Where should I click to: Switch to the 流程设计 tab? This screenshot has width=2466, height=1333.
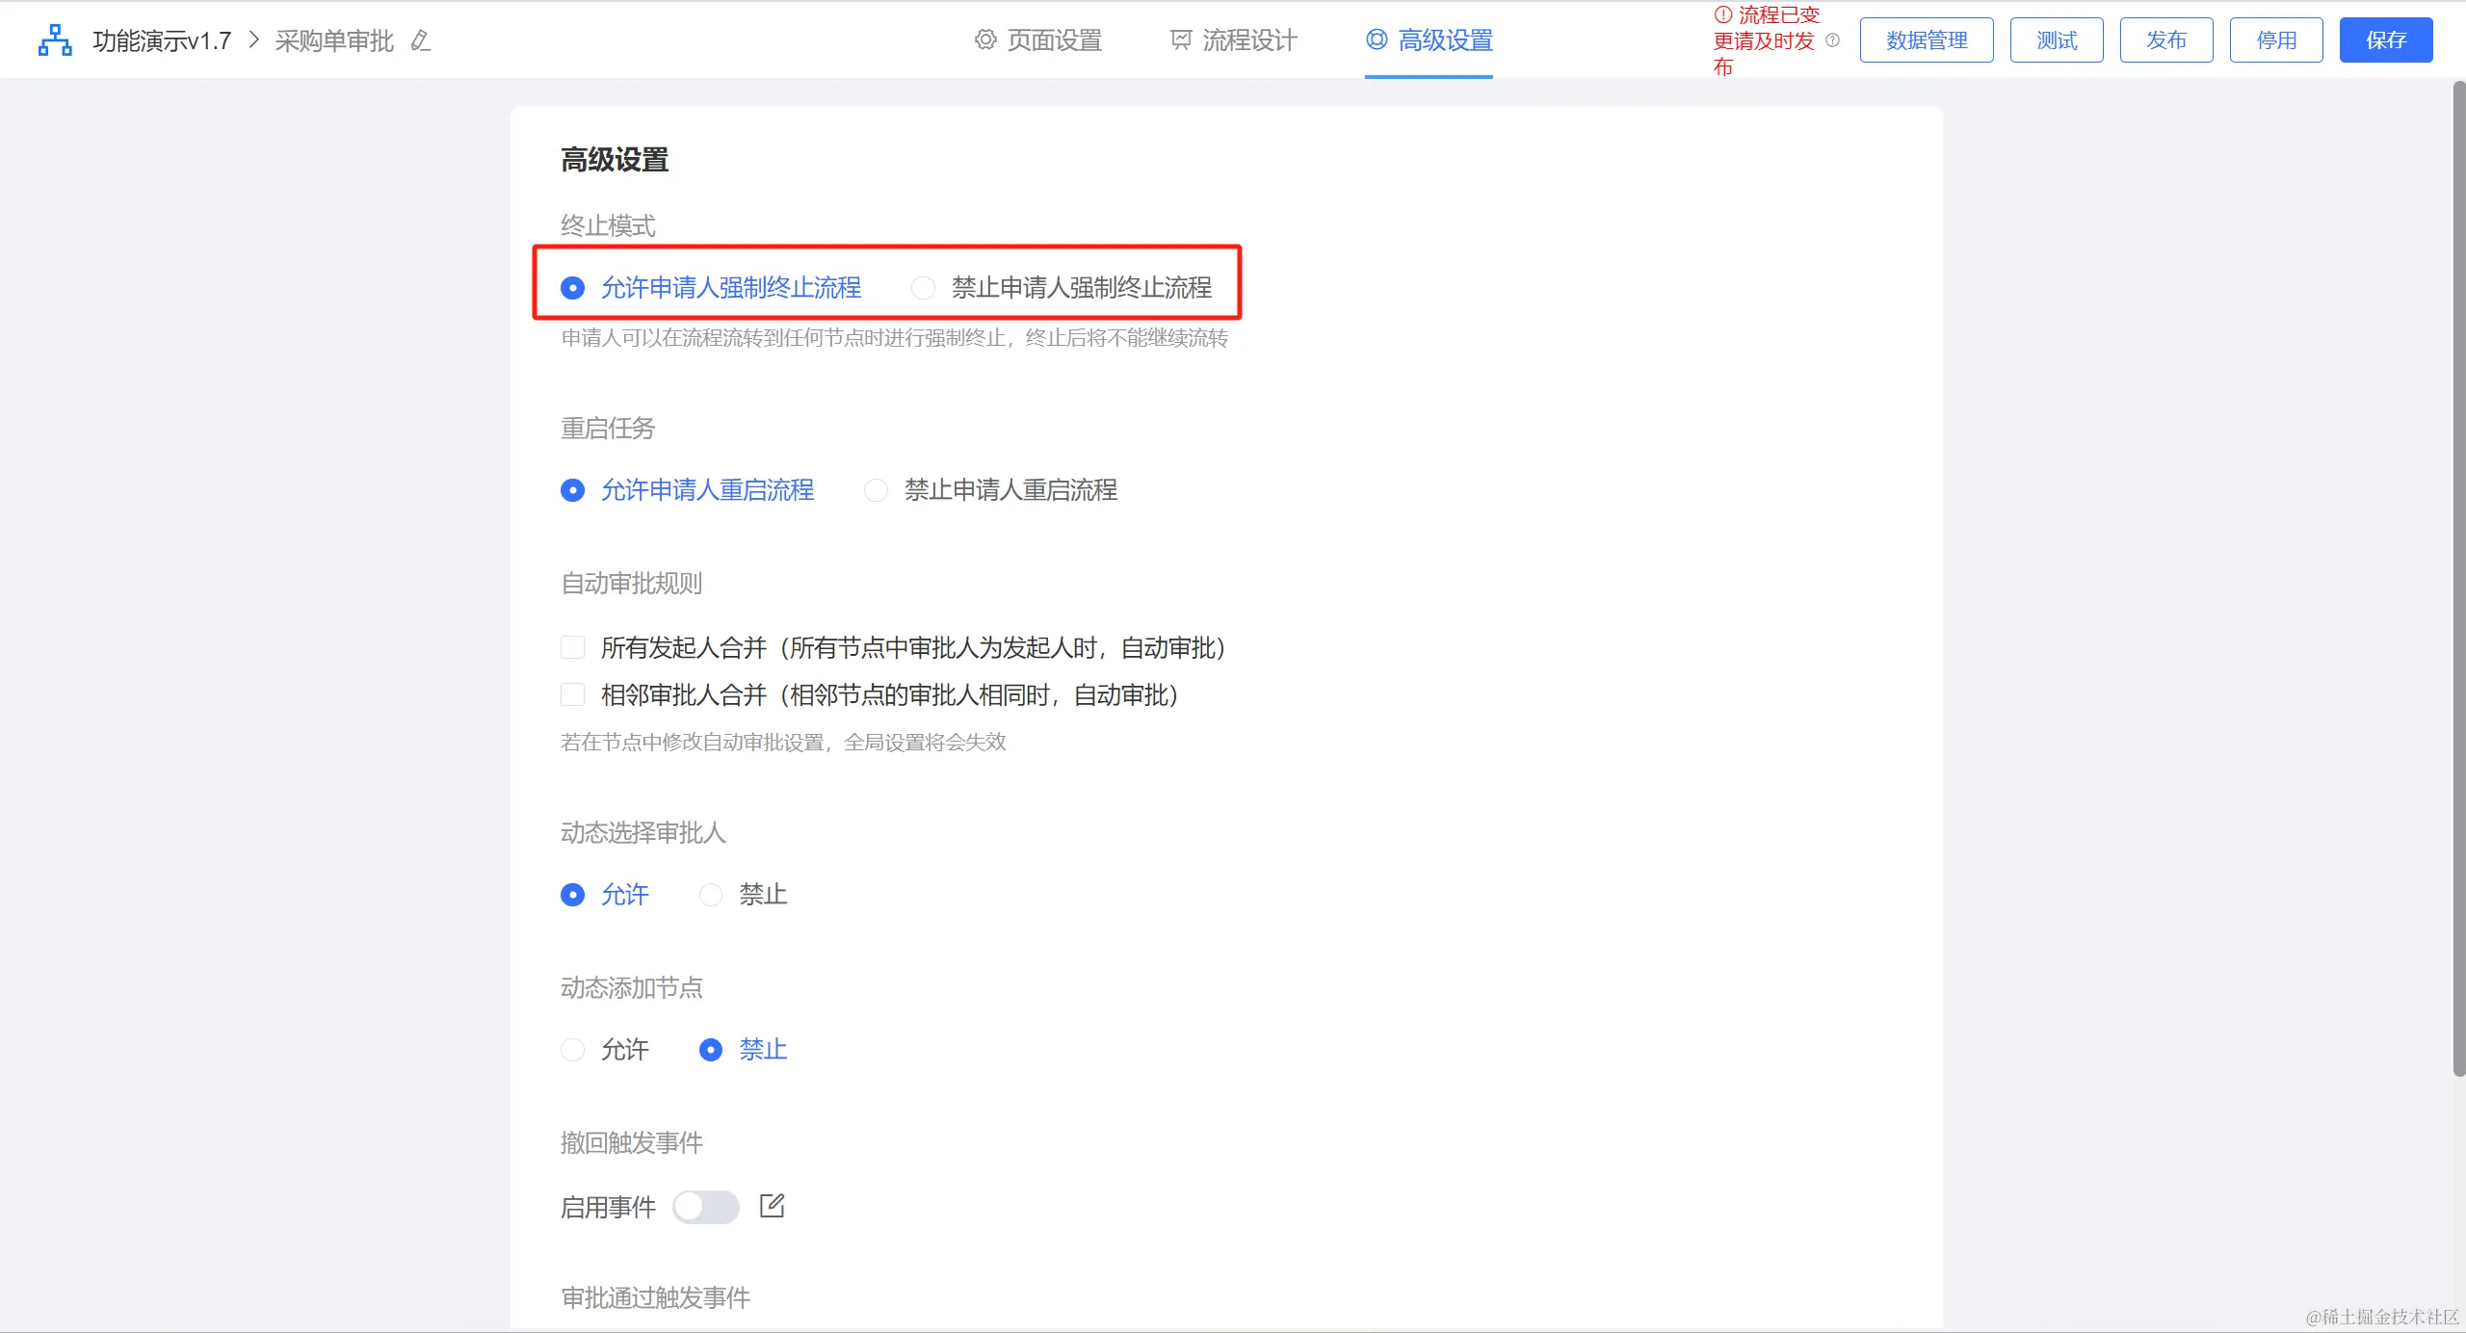pos(1234,40)
